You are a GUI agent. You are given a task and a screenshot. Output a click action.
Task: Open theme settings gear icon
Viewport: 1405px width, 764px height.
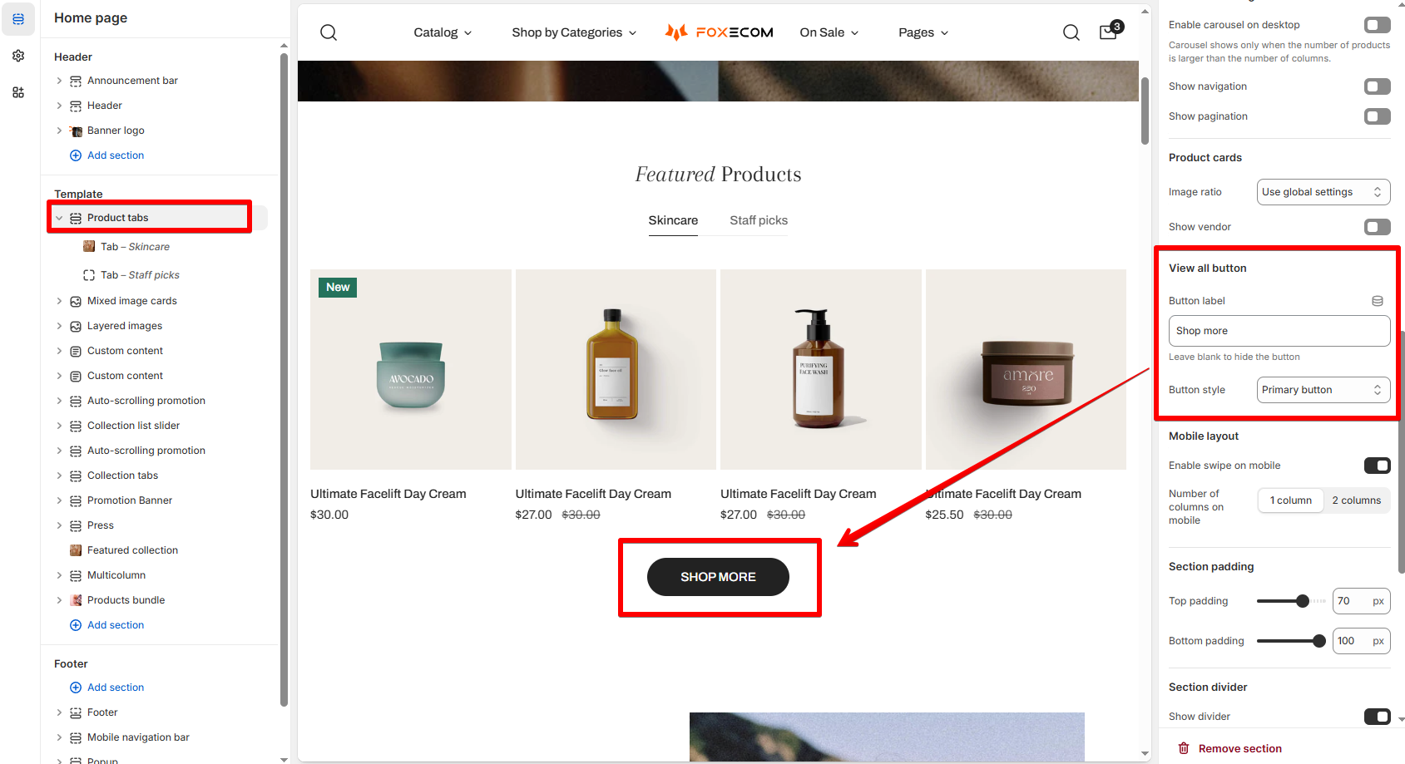[18, 56]
